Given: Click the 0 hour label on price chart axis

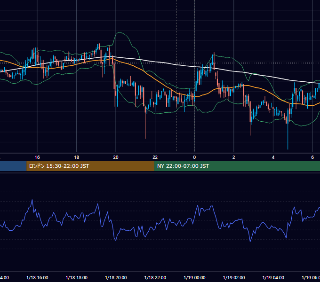Looking at the screenshot, I should [194, 157].
